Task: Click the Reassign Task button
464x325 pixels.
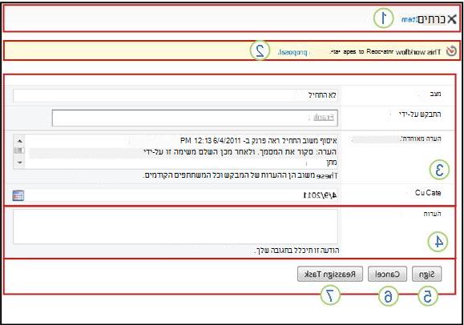Action: [330, 274]
